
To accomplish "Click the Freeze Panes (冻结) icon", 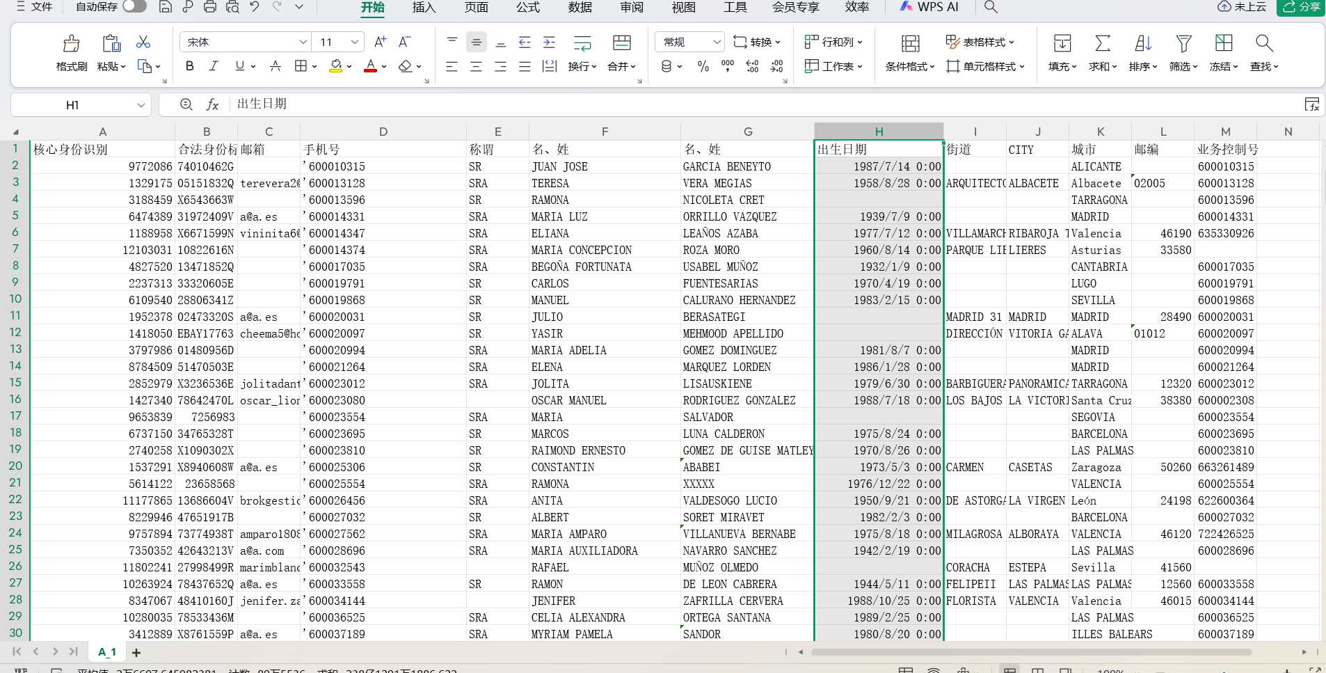I will pos(1224,43).
